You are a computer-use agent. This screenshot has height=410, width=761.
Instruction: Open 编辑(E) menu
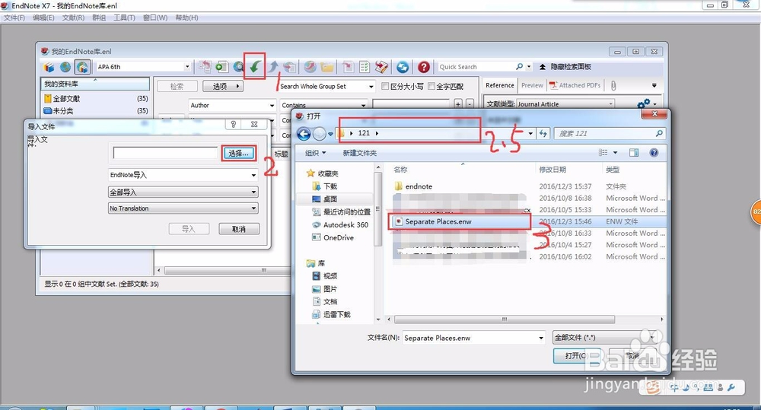tap(43, 17)
